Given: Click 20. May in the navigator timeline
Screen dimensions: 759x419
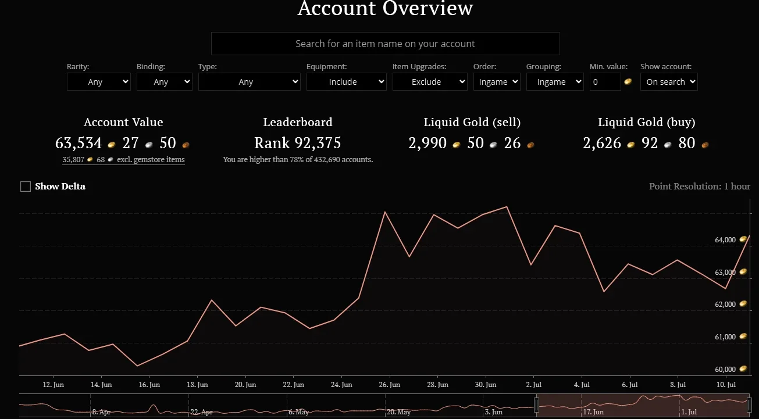Looking at the screenshot, I should [x=399, y=412].
